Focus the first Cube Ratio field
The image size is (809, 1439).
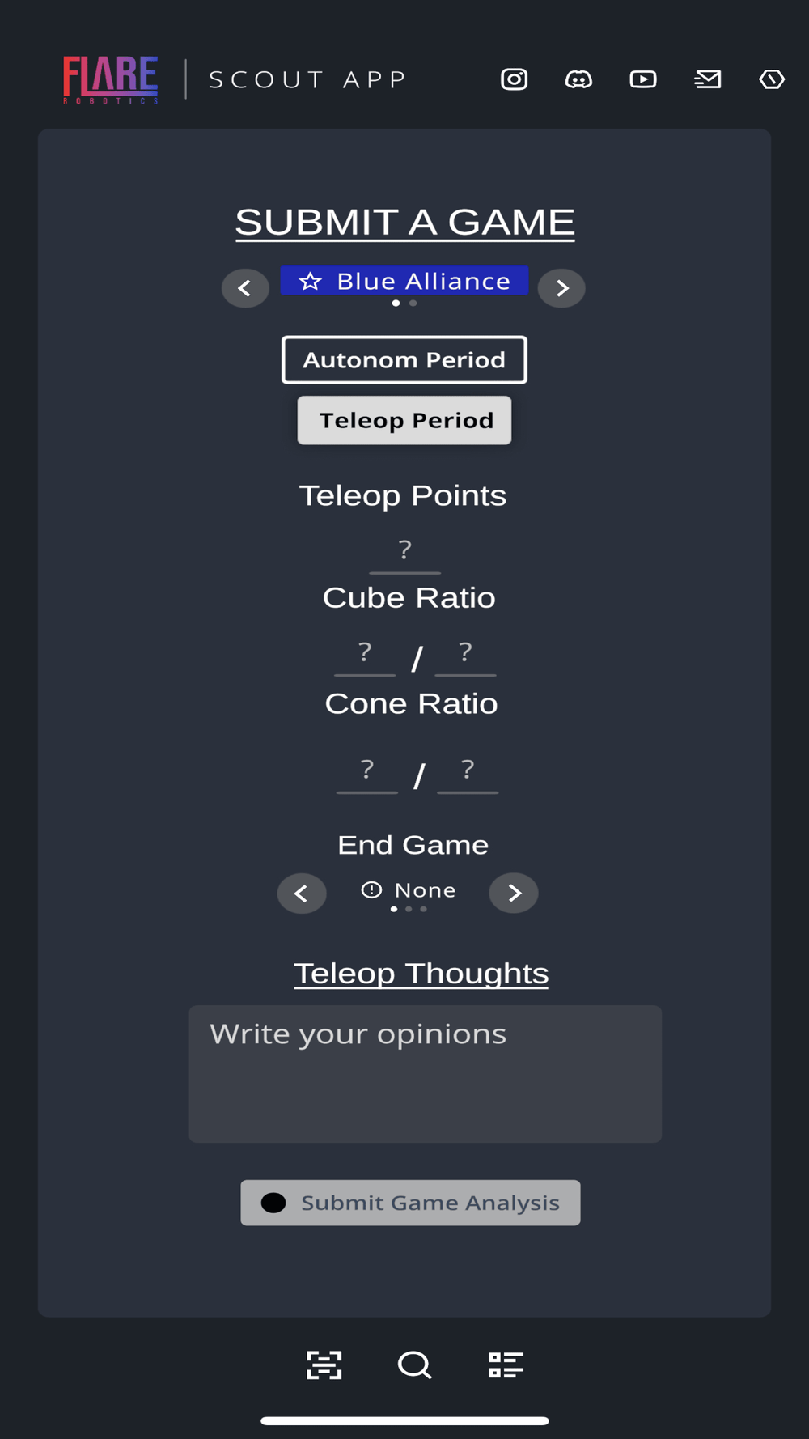pyautogui.click(x=365, y=654)
